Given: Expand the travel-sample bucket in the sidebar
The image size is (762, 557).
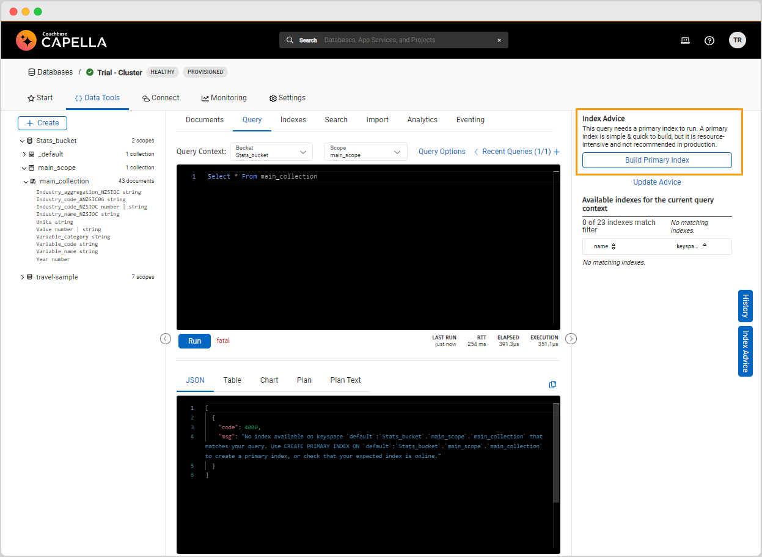Looking at the screenshot, I should [23, 276].
